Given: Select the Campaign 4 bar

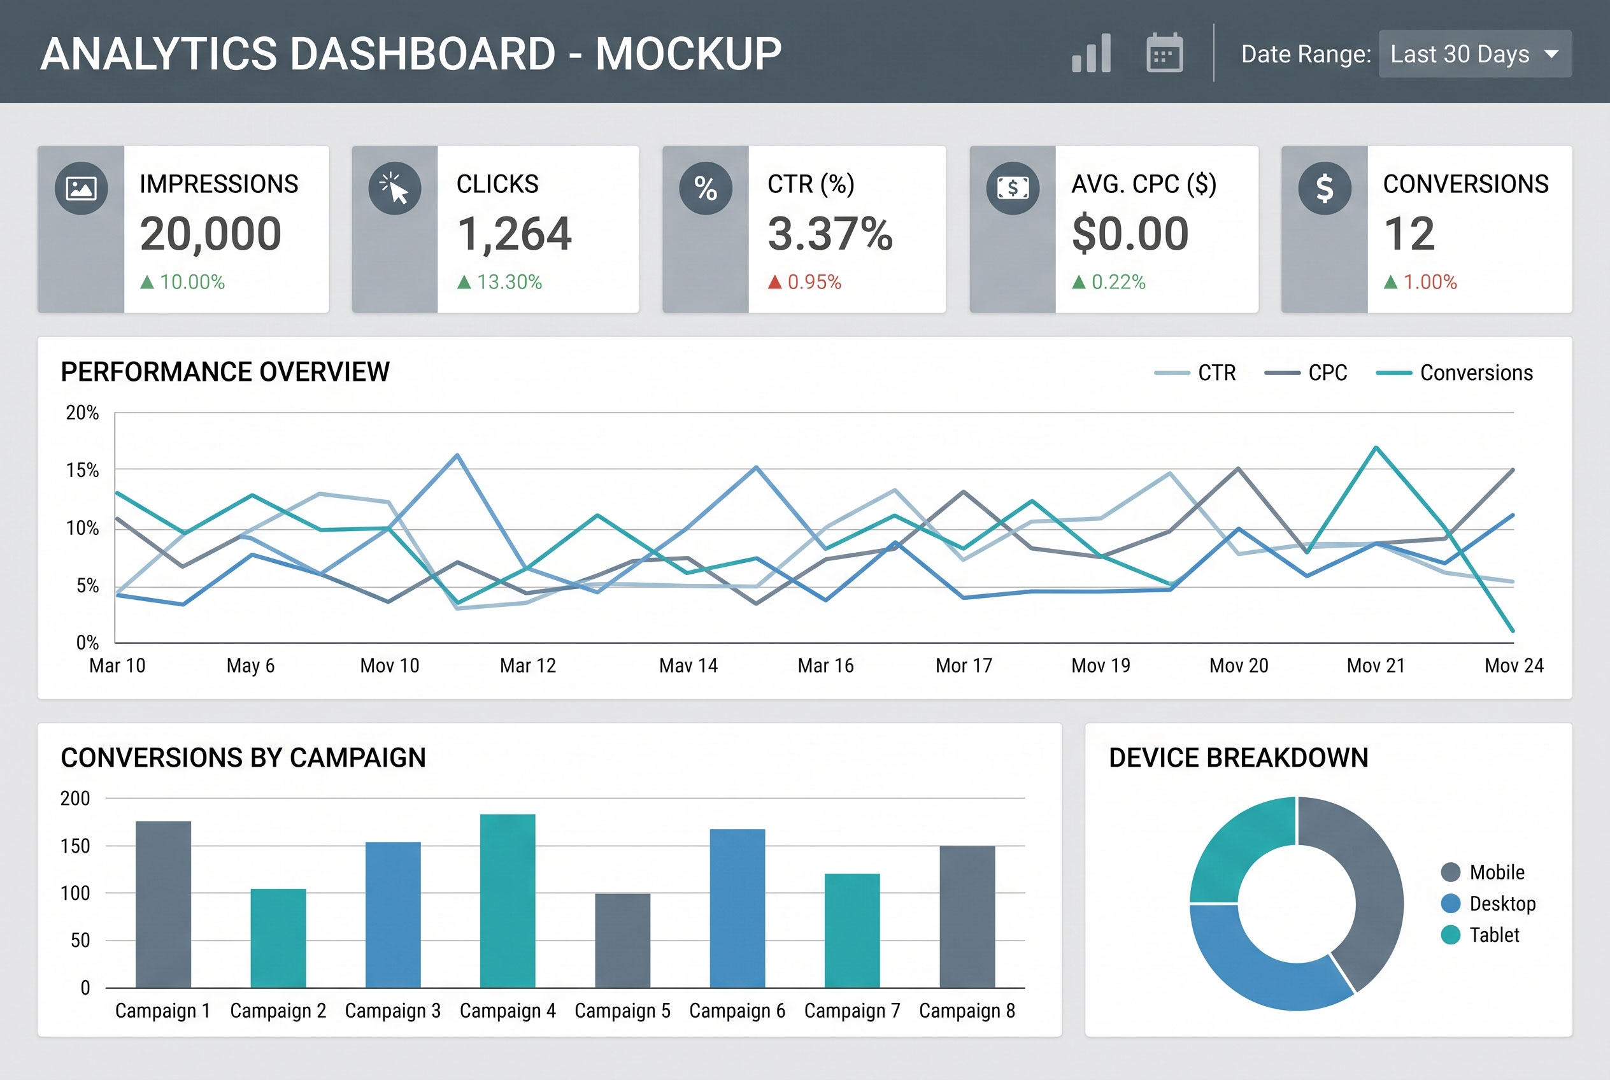Looking at the screenshot, I should [x=508, y=901].
